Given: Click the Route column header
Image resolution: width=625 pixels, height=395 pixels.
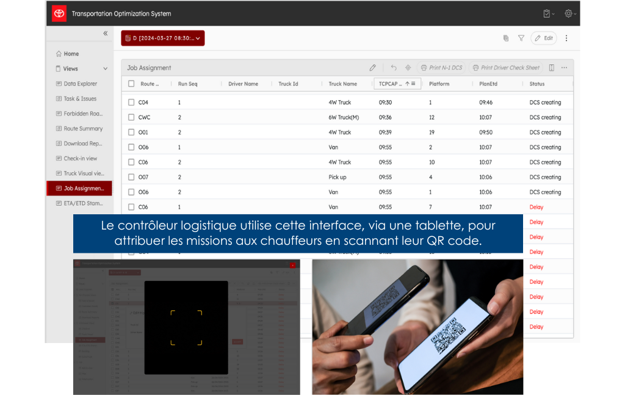Looking at the screenshot, I should coord(150,84).
